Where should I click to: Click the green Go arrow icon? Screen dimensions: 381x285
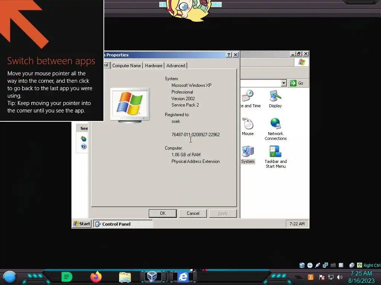293,83
